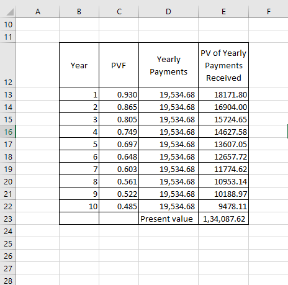Select column A header
Screen dimensions: 288x285
click(37, 11)
